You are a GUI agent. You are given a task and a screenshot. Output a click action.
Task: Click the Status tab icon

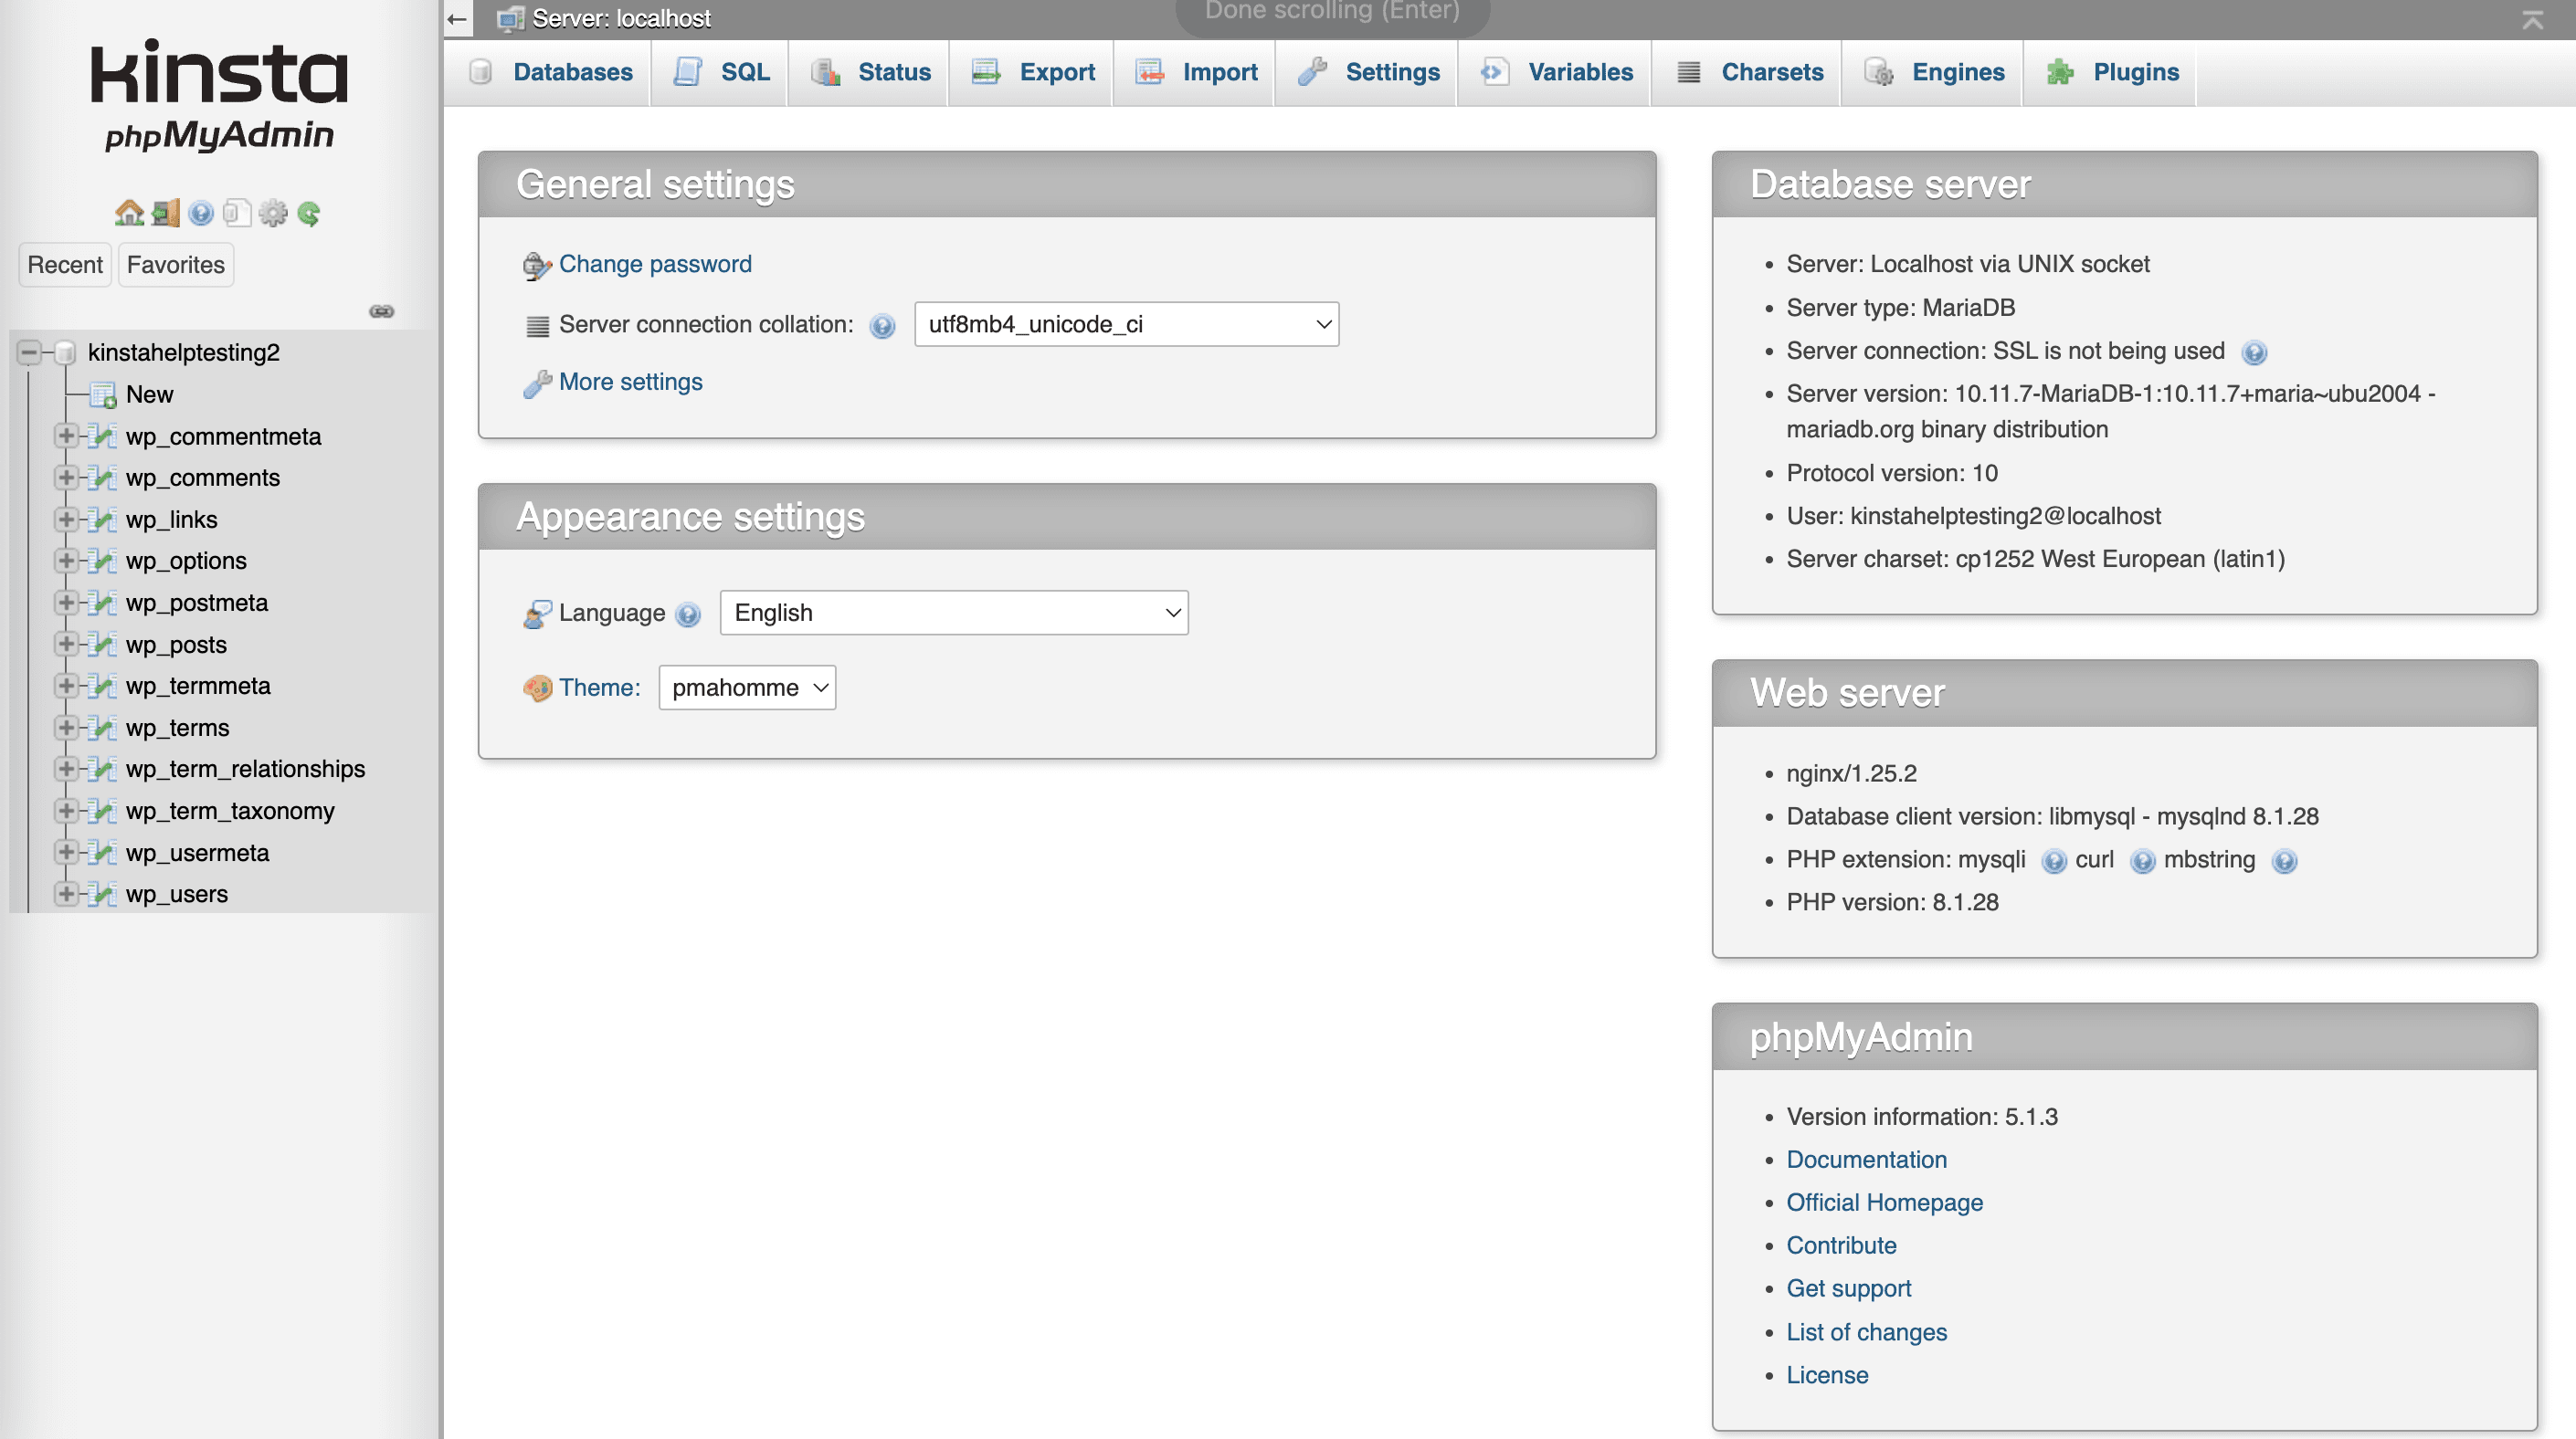tap(825, 70)
